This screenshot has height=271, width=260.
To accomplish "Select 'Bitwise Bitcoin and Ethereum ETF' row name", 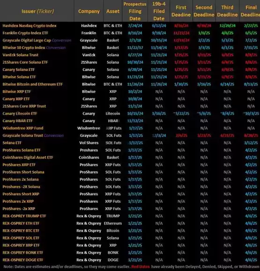I will pyautogui.click(x=33, y=84).
